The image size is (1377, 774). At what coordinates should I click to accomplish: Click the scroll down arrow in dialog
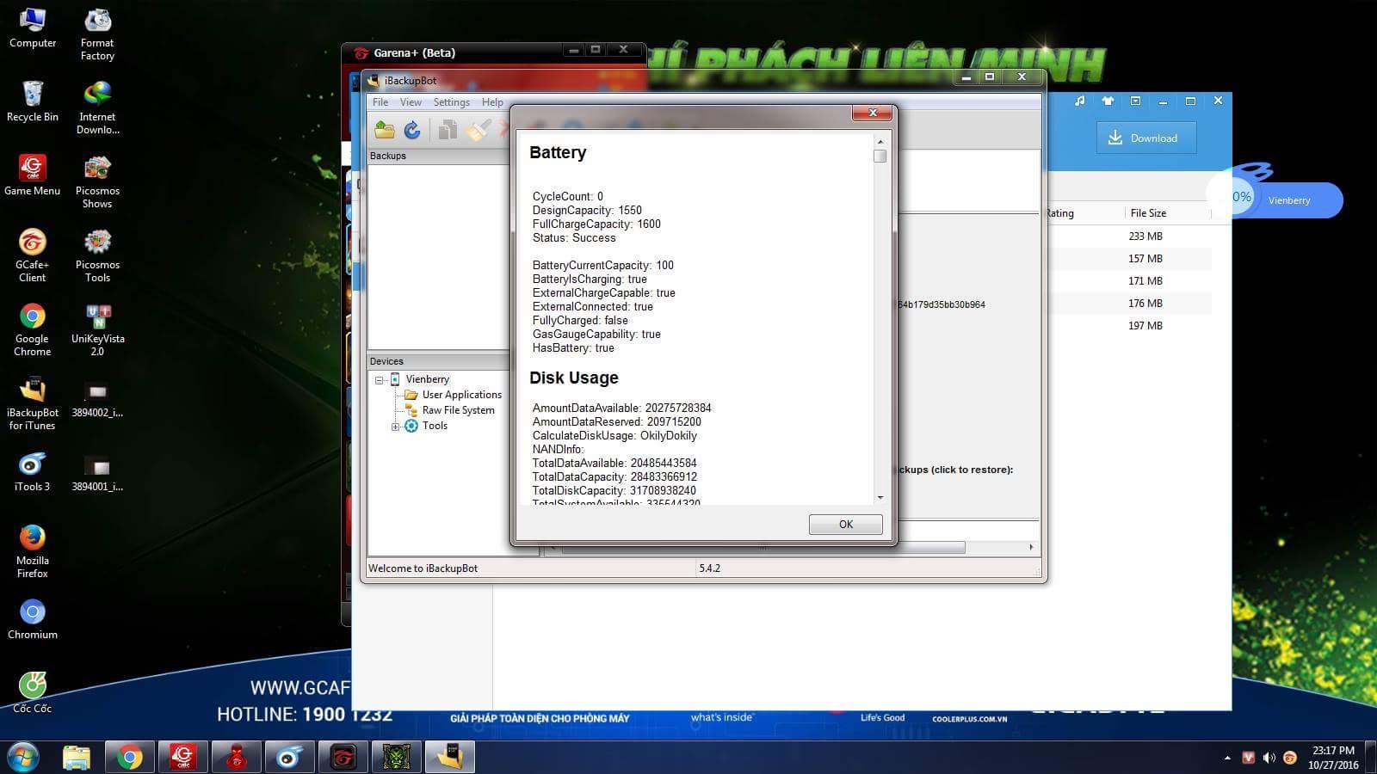[x=880, y=497]
